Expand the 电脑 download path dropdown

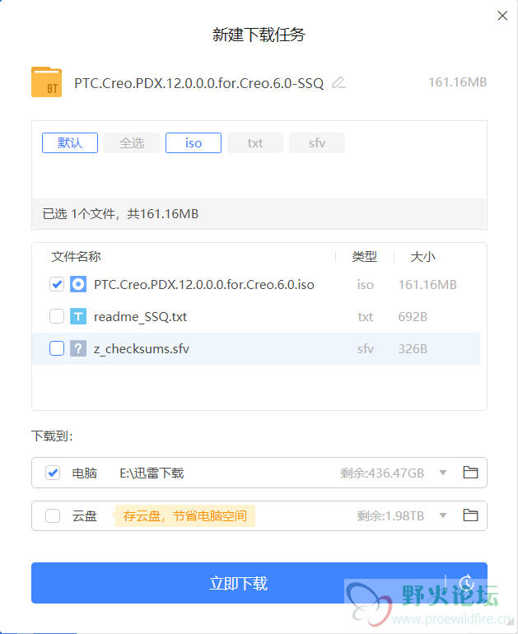point(443,473)
